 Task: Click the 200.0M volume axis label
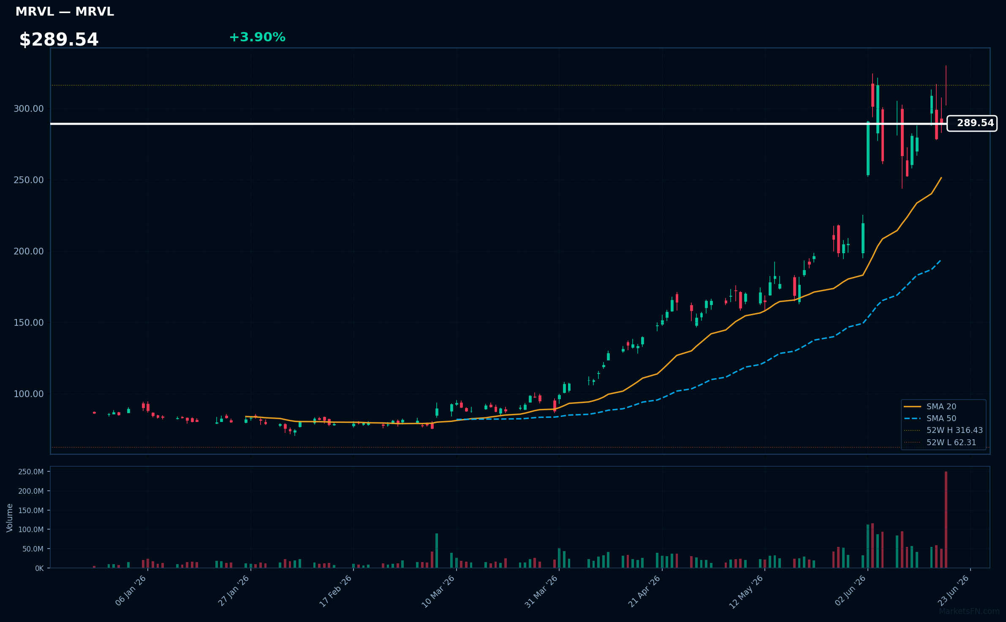pos(31,491)
